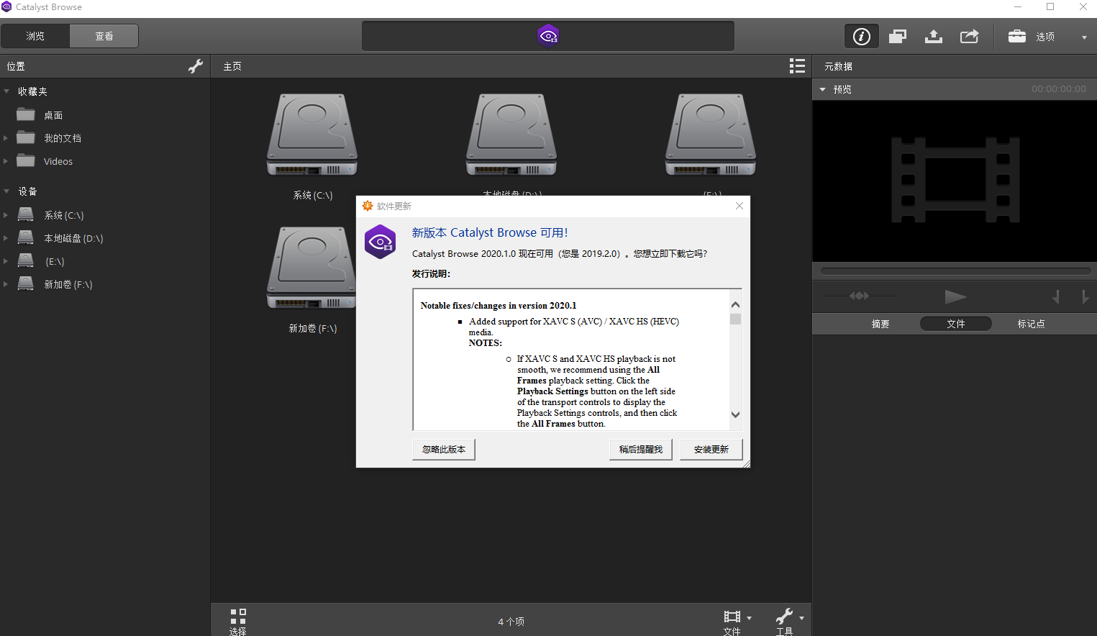This screenshot has width=1097, height=636.
Task: Click the Catalyst eye logo in top bar
Action: (x=548, y=36)
